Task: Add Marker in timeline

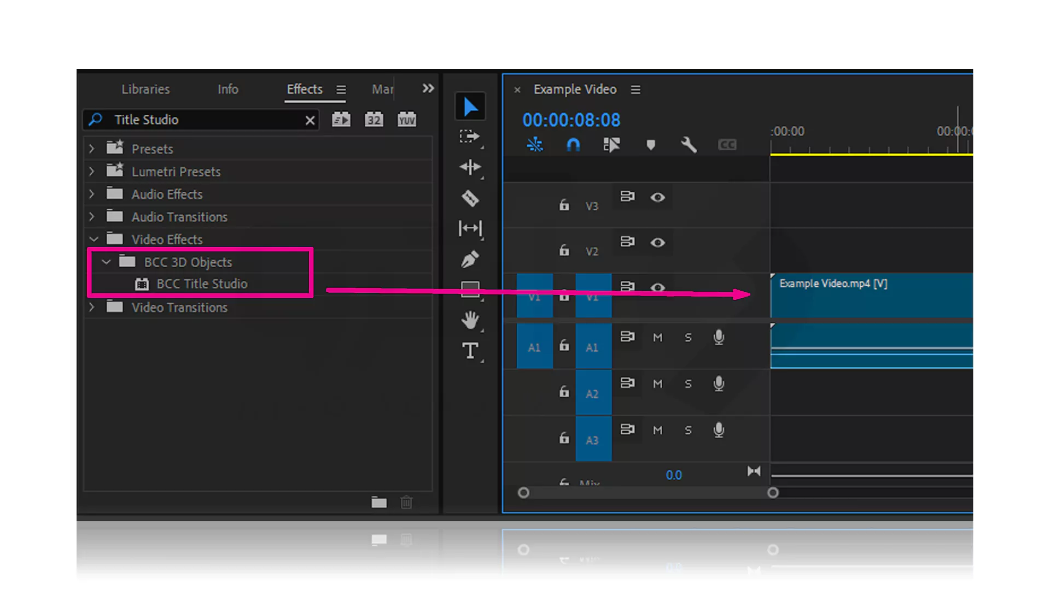Action: click(x=651, y=145)
